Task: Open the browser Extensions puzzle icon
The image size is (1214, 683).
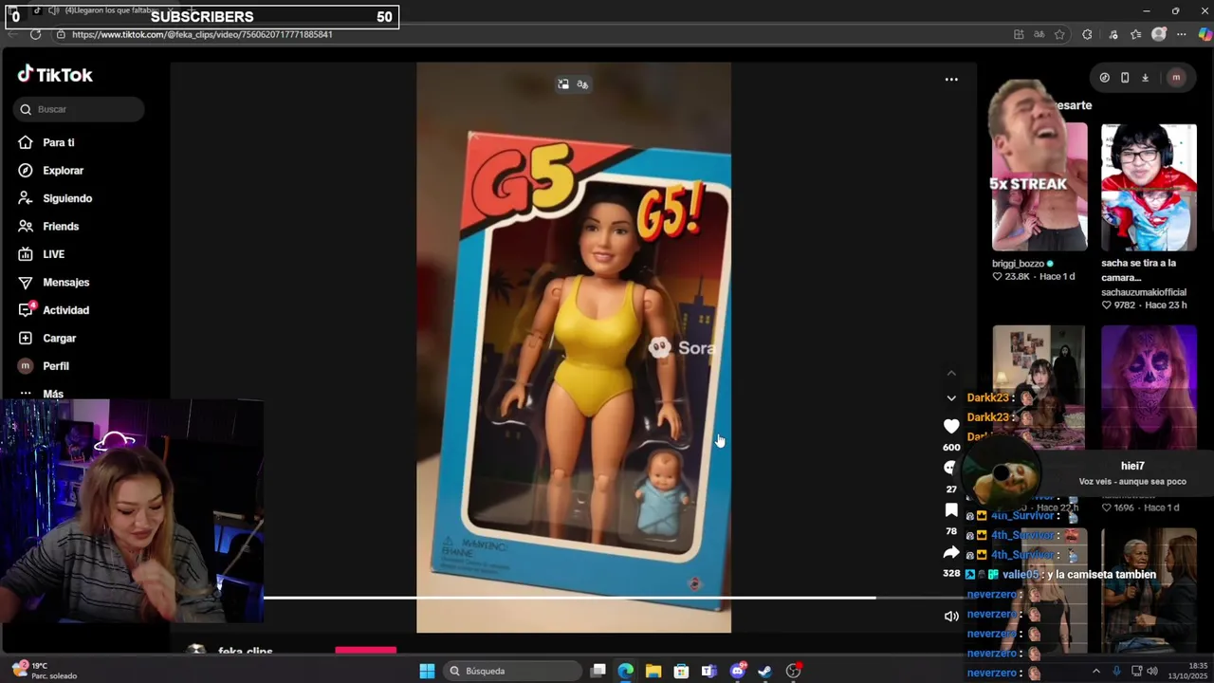Action: point(1087,34)
